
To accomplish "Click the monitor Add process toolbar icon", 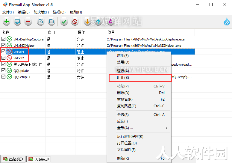I will click(17, 22).
